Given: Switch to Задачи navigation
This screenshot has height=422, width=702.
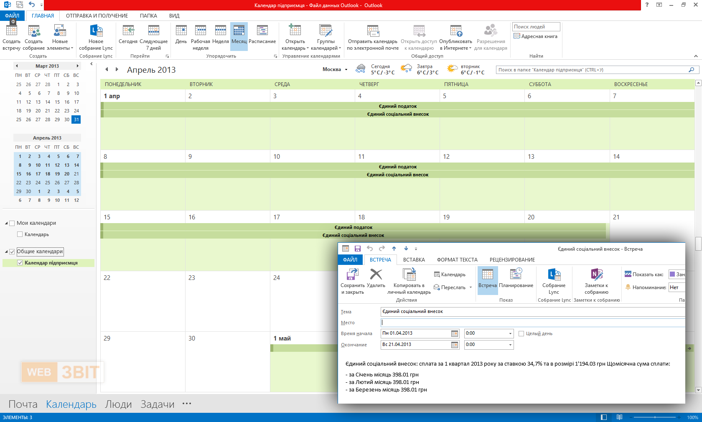Looking at the screenshot, I should click(158, 404).
